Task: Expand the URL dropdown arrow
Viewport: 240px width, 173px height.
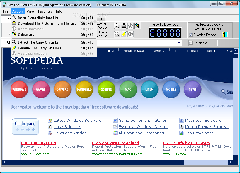Action: (179, 43)
